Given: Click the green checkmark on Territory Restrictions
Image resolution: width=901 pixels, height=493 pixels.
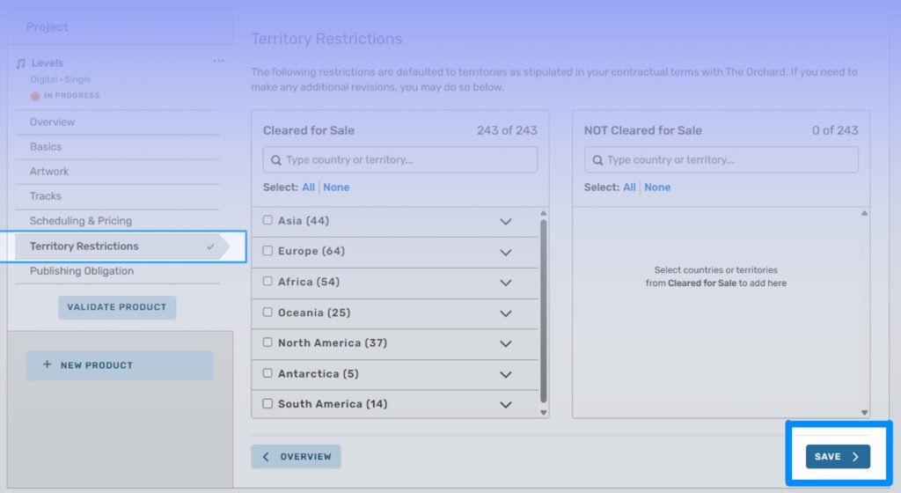Looking at the screenshot, I should coord(210,246).
